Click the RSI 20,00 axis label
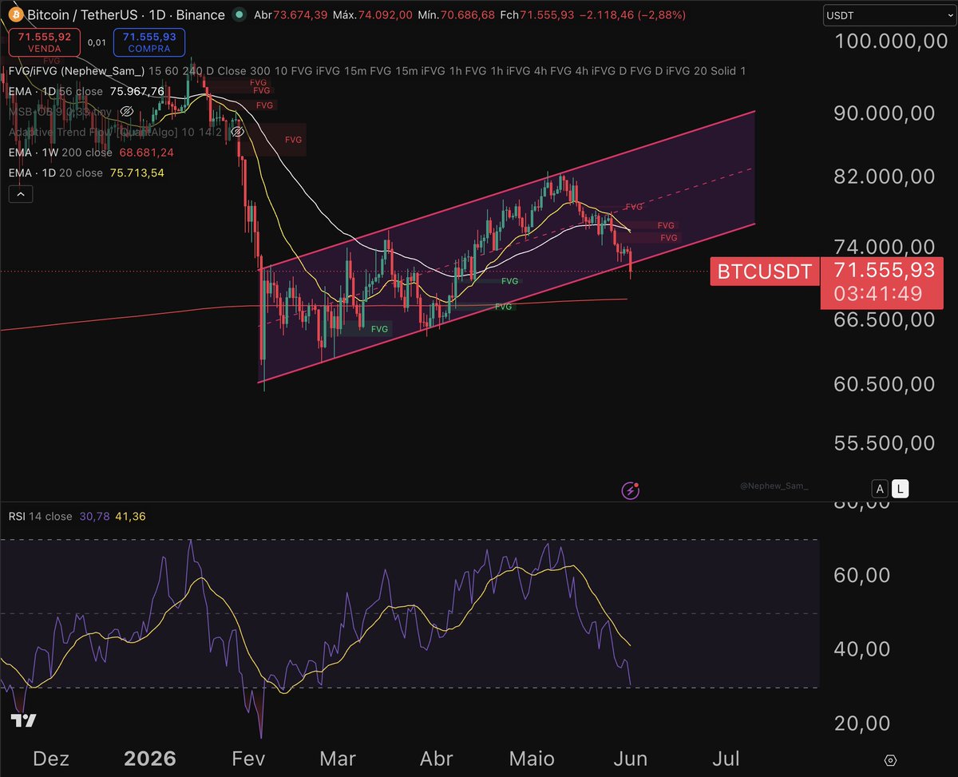This screenshot has height=777, width=958. 864,723
